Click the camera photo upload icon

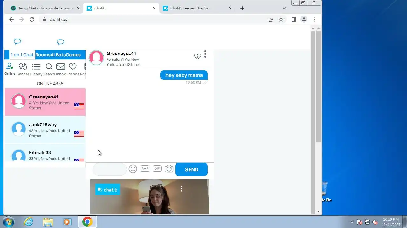click(169, 169)
